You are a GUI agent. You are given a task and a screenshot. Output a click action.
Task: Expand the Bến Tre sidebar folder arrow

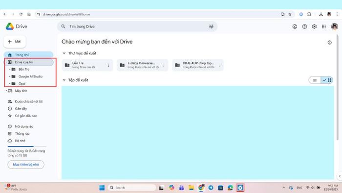point(10,69)
